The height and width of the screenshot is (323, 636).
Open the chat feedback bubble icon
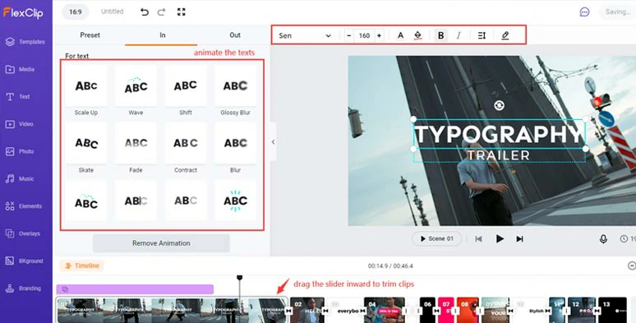coord(584,12)
